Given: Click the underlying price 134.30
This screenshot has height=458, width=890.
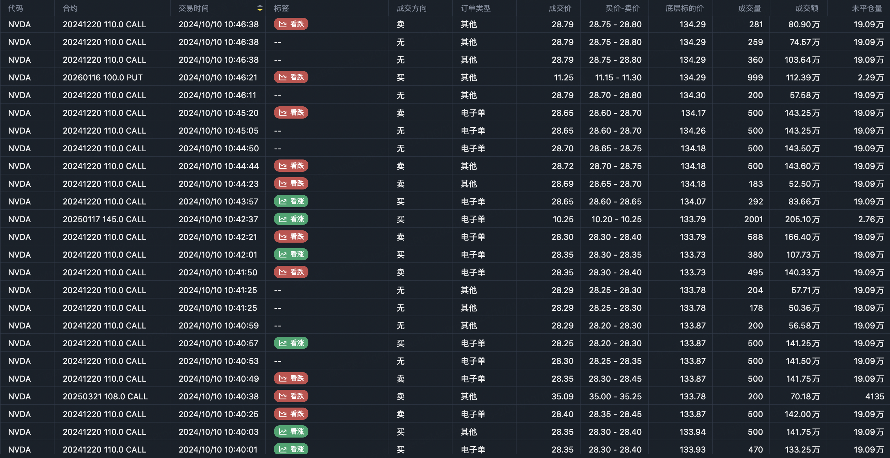Looking at the screenshot, I should pyautogui.click(x=693, y=95).
